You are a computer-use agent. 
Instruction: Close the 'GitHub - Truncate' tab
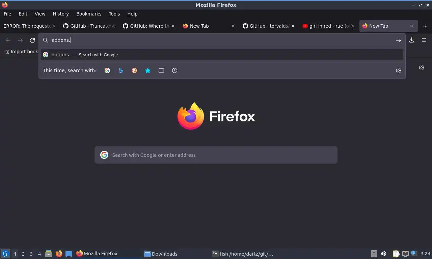point(113,26)
